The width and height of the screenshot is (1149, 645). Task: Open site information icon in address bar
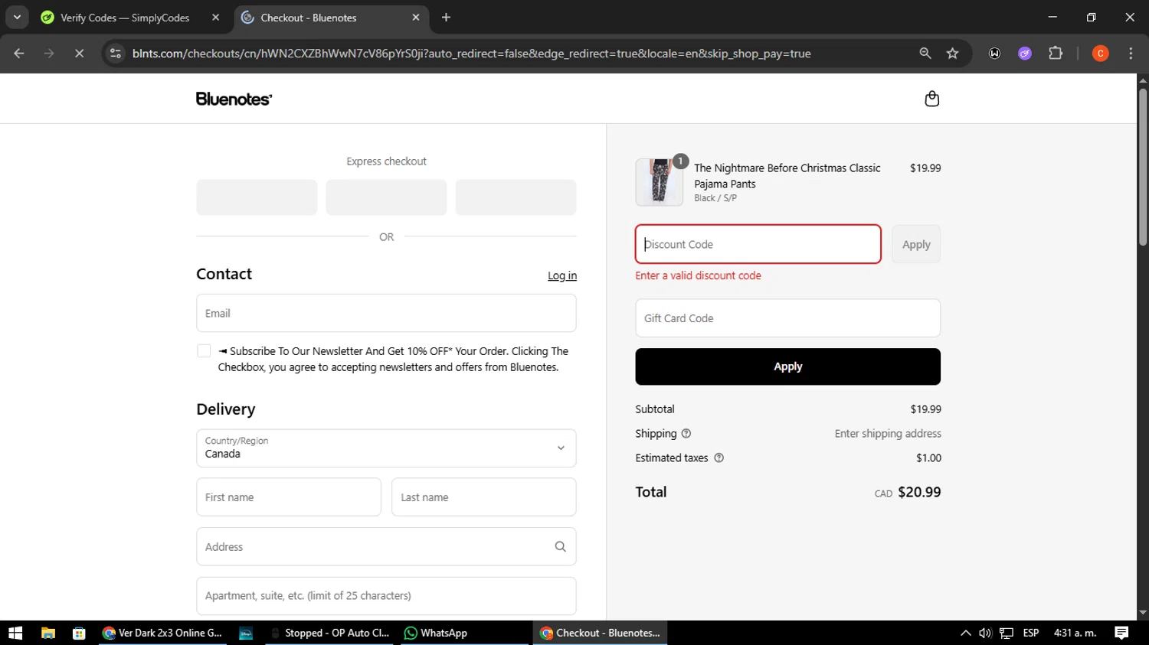tap(116, 54)
